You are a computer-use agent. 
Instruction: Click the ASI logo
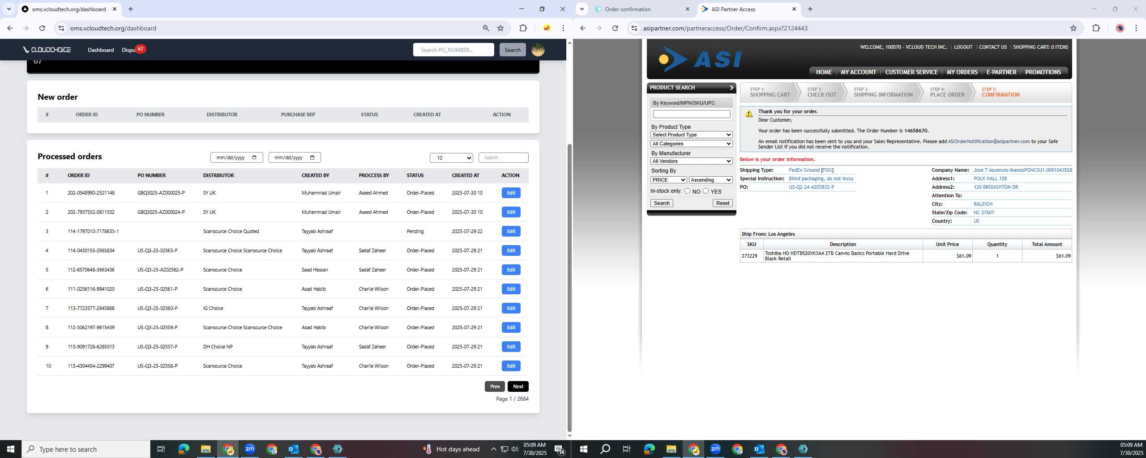click(x=700, y=59)
